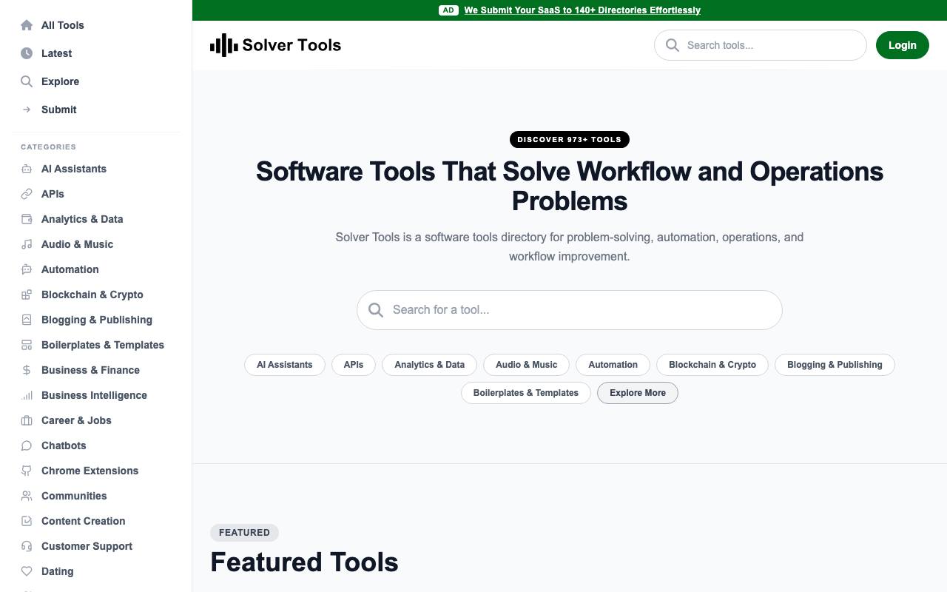Open the Career & Jobs sidebar category
947x592 pixels.
click(96, 420)
